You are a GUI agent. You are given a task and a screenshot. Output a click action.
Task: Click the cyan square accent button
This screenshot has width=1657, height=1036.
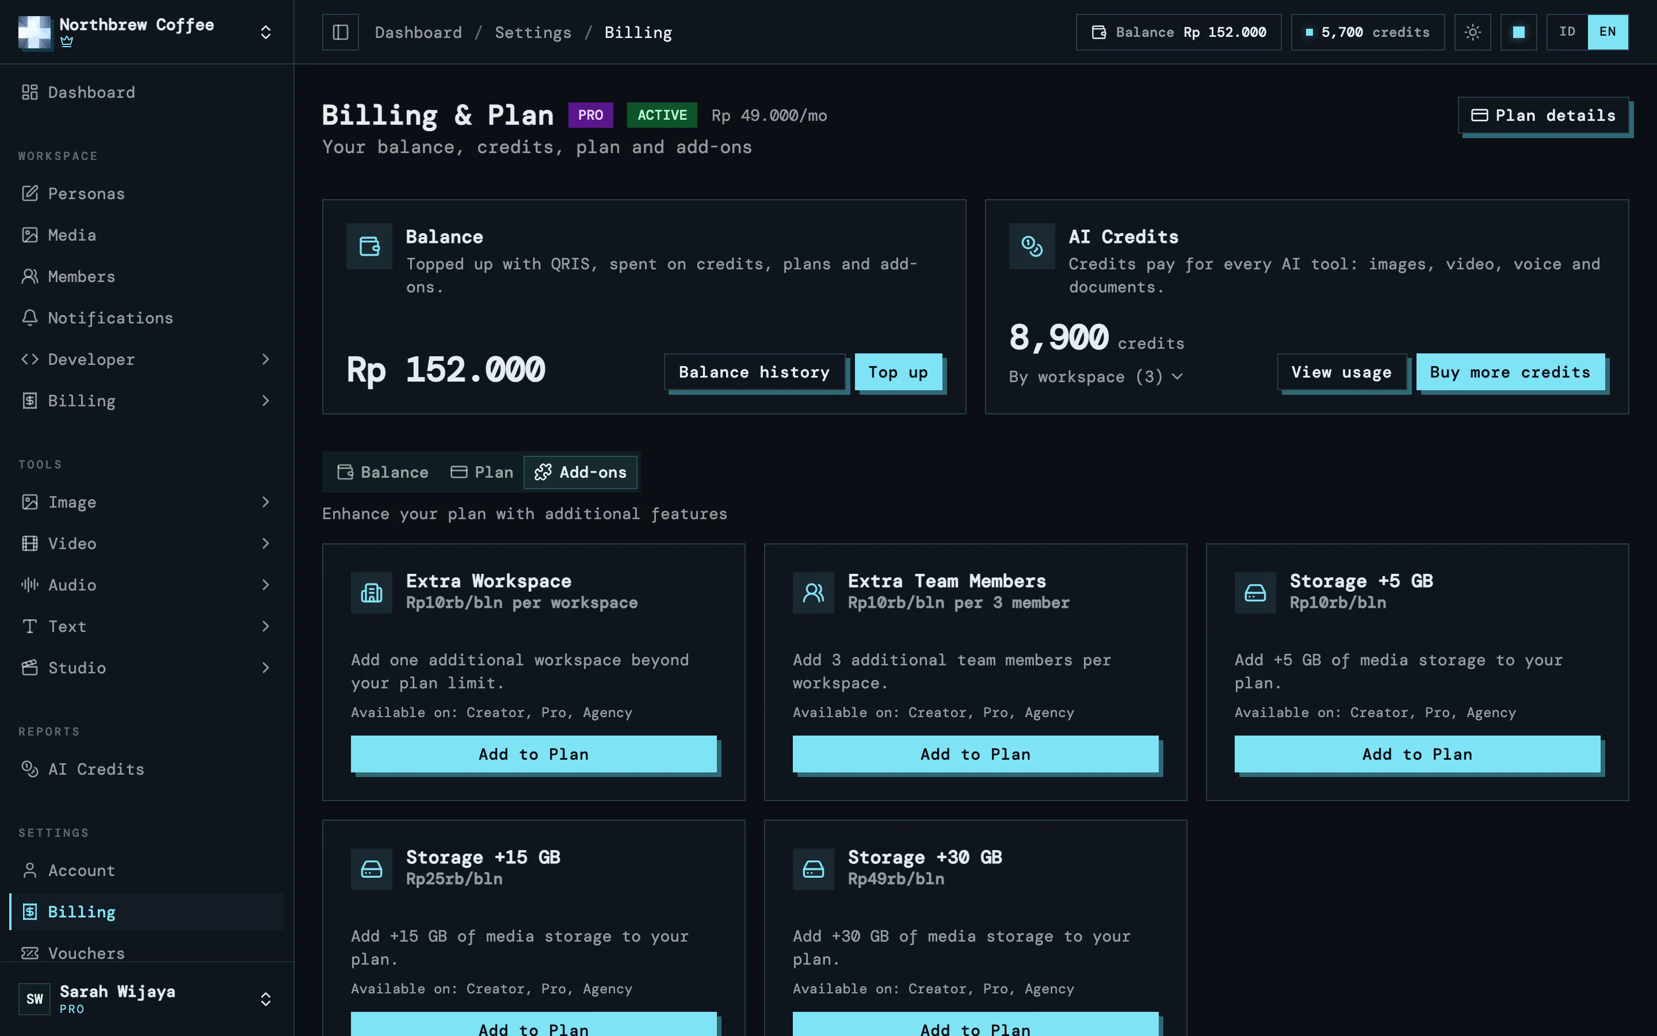click(1518, 32)
